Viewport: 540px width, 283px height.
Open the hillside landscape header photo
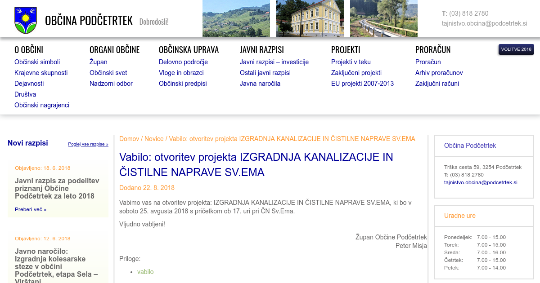point(236,18)
